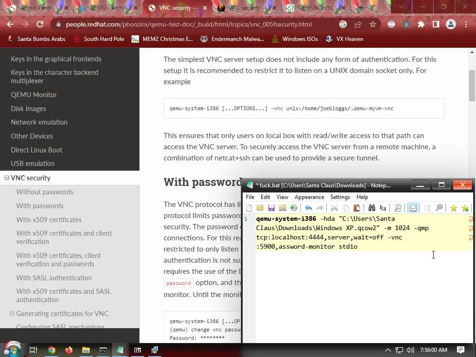Toggle the Chrome side panel
Viewport: 476px width, 357px height.
pyautogui.click(x=436, y=24)
